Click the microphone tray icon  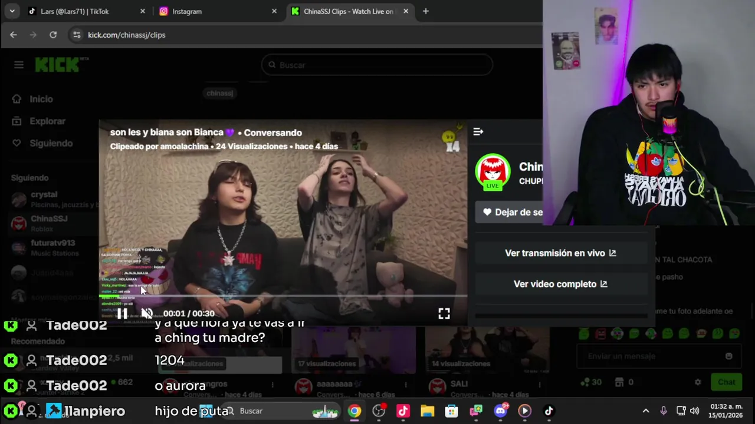[x=664, y=411]
